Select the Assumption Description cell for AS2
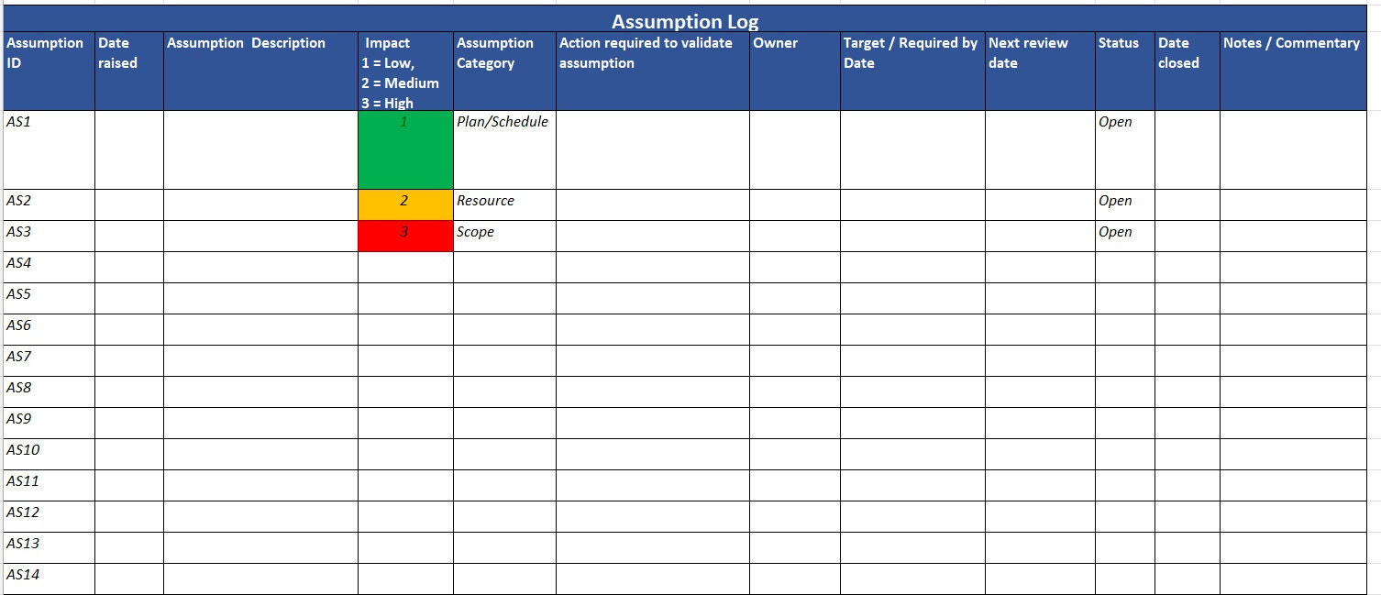The width and height of the screenshot is (1381, 595). (x=259, y=201)
